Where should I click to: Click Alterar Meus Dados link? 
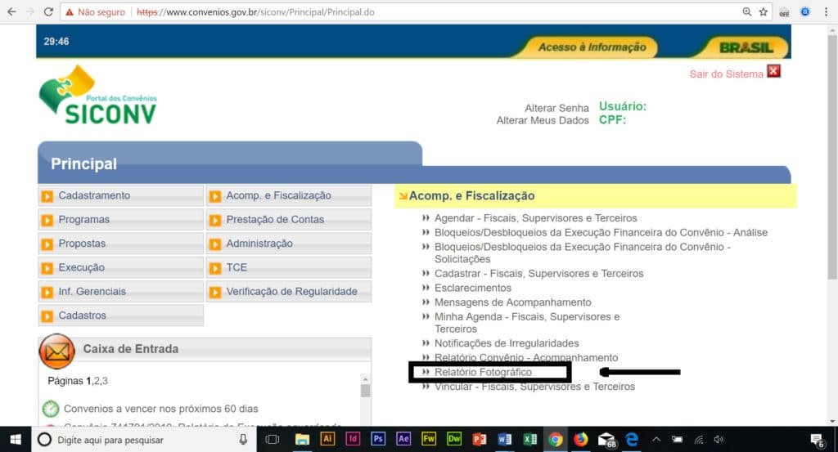pyautogui.click(x=543, y=120)
